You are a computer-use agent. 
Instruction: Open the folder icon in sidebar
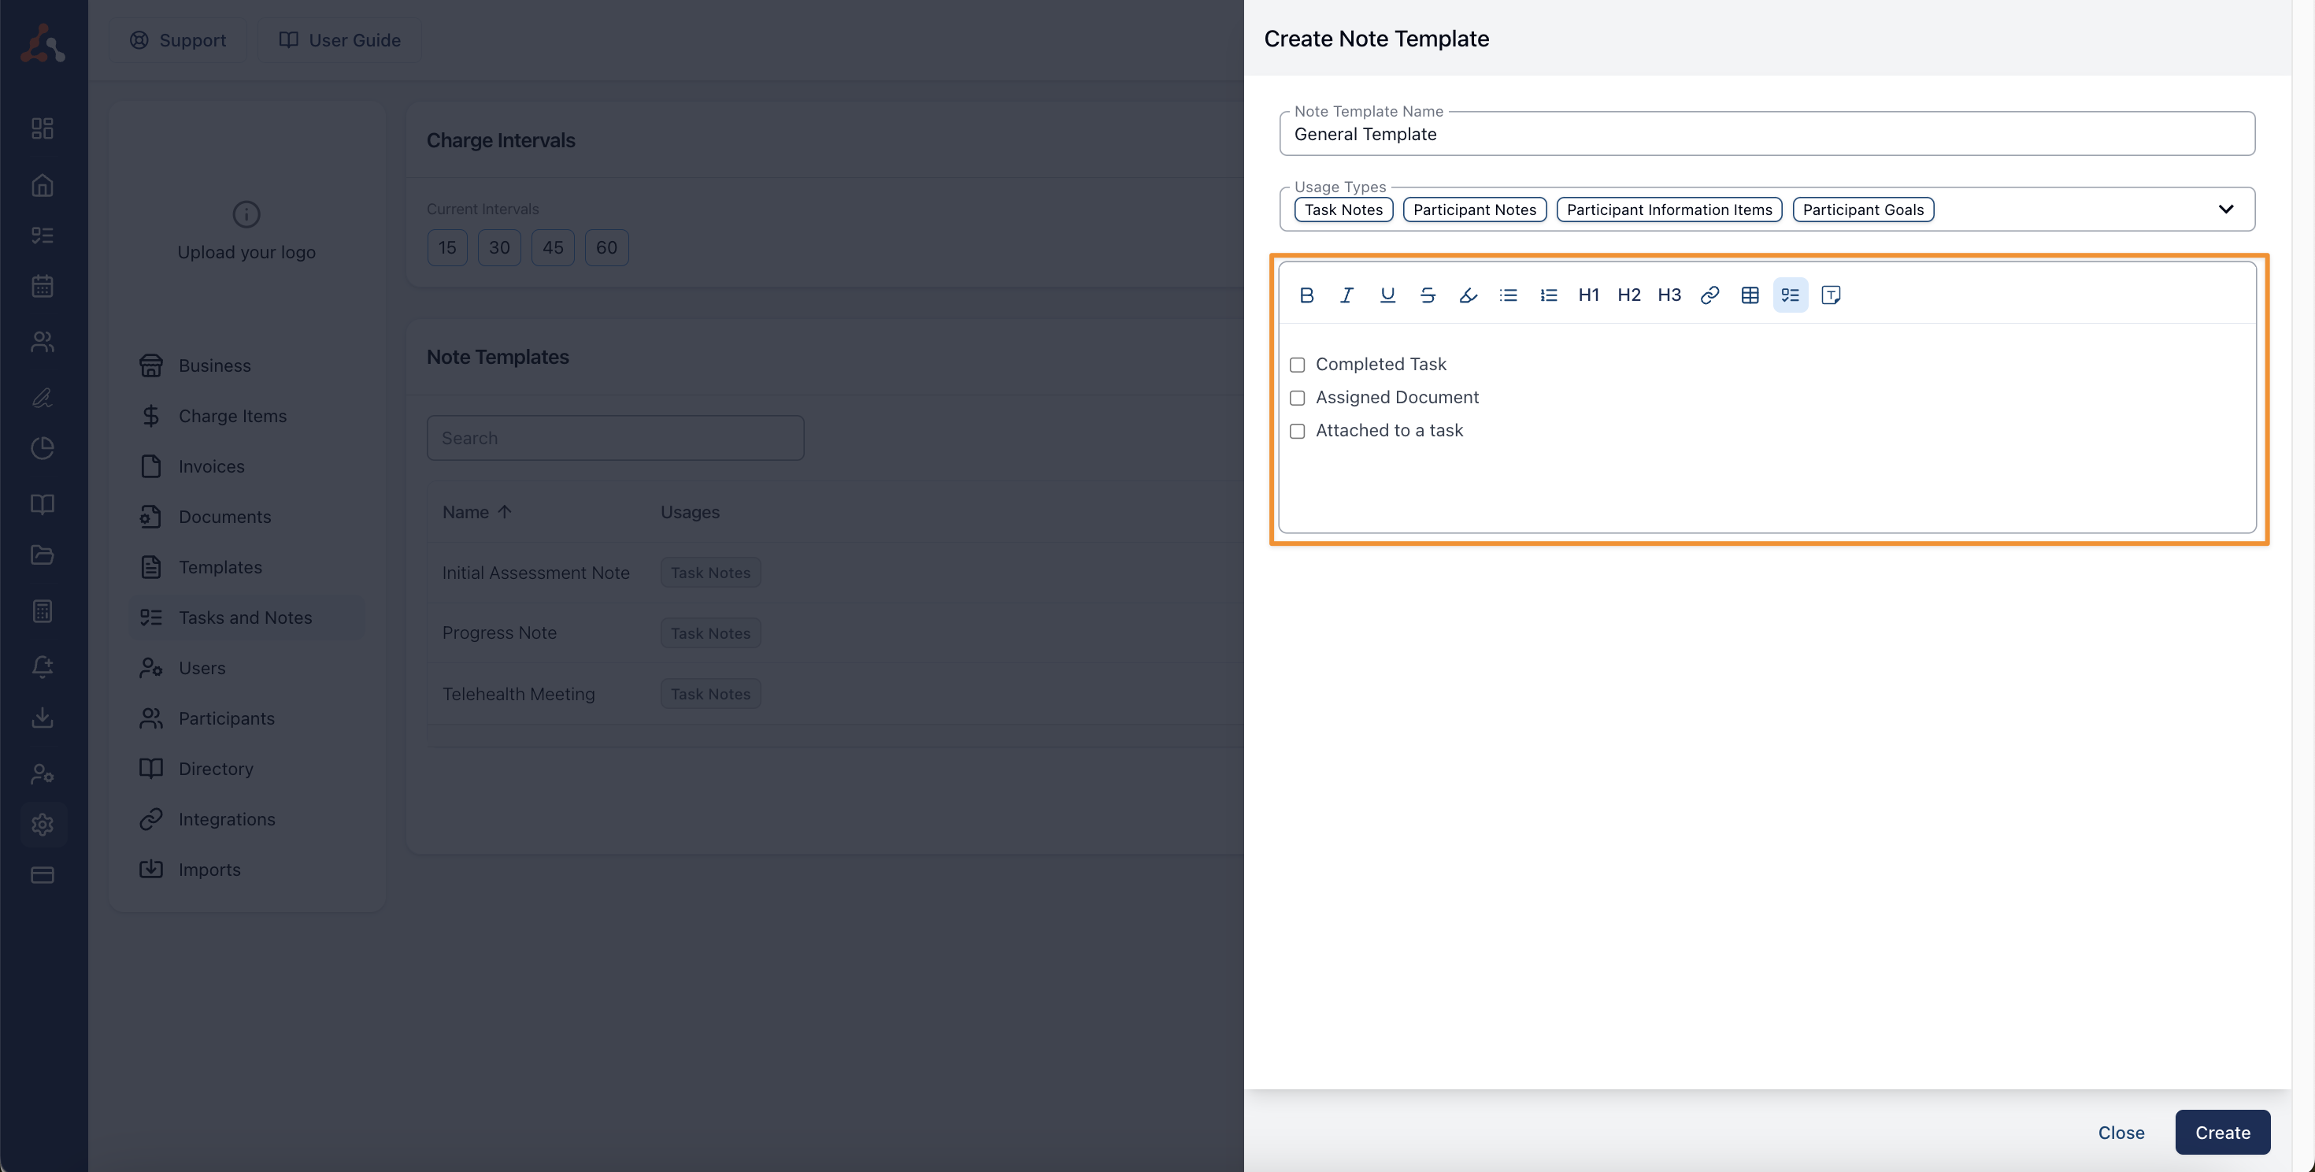(43, 554)
